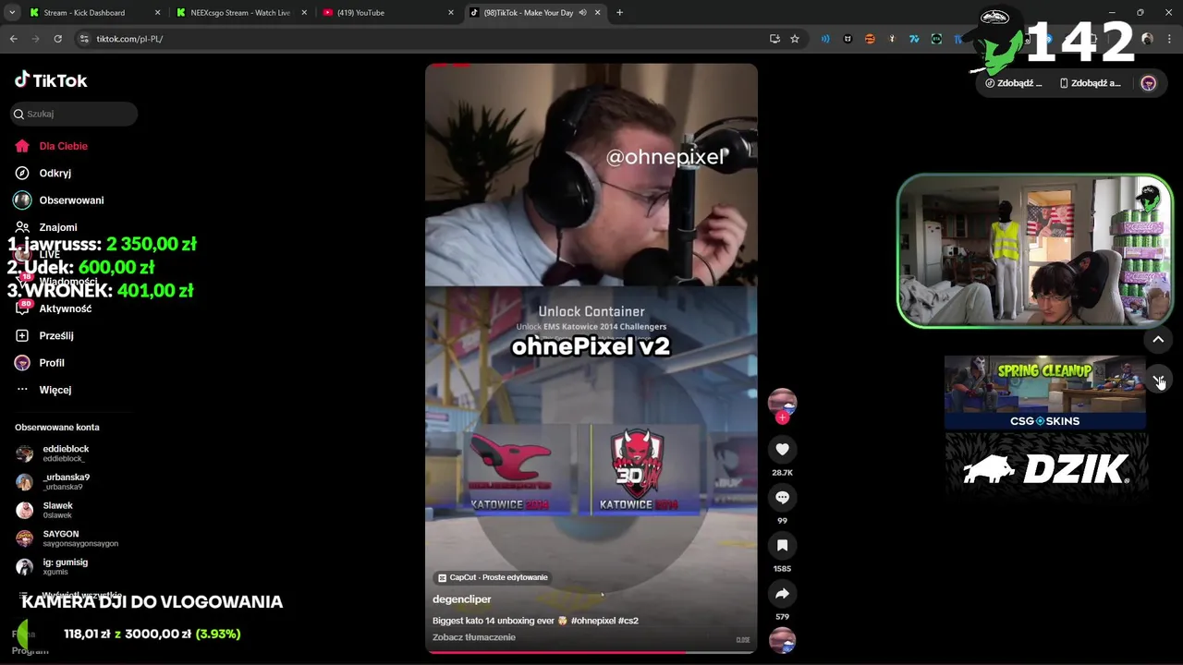
Task: Click the CSGOSKINS Spring Cleanup banner
Action: (x=1045, y=393)
